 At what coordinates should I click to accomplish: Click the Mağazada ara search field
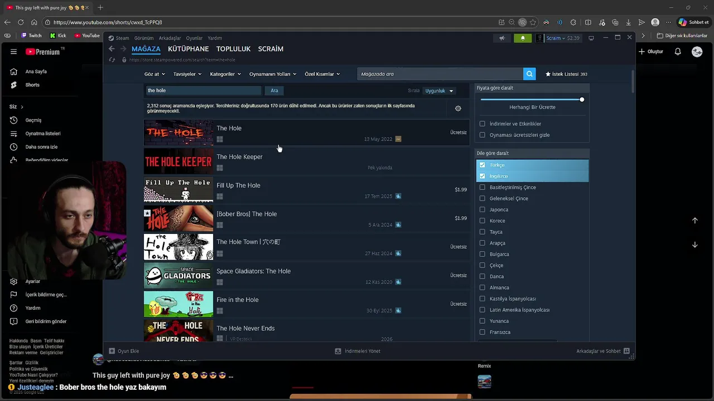click(440, 74)
